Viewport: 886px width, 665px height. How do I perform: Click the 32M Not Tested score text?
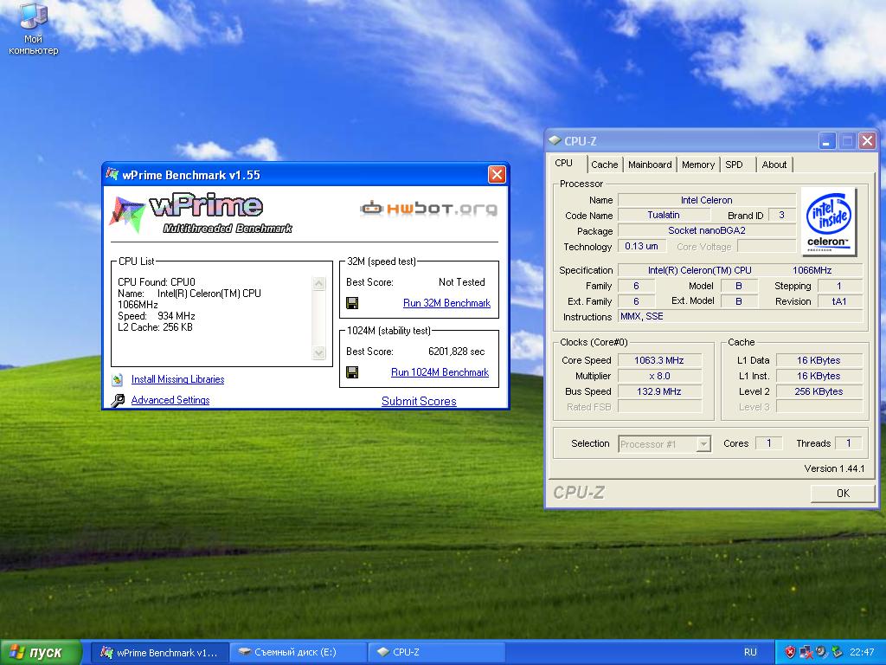coord(462,282)
